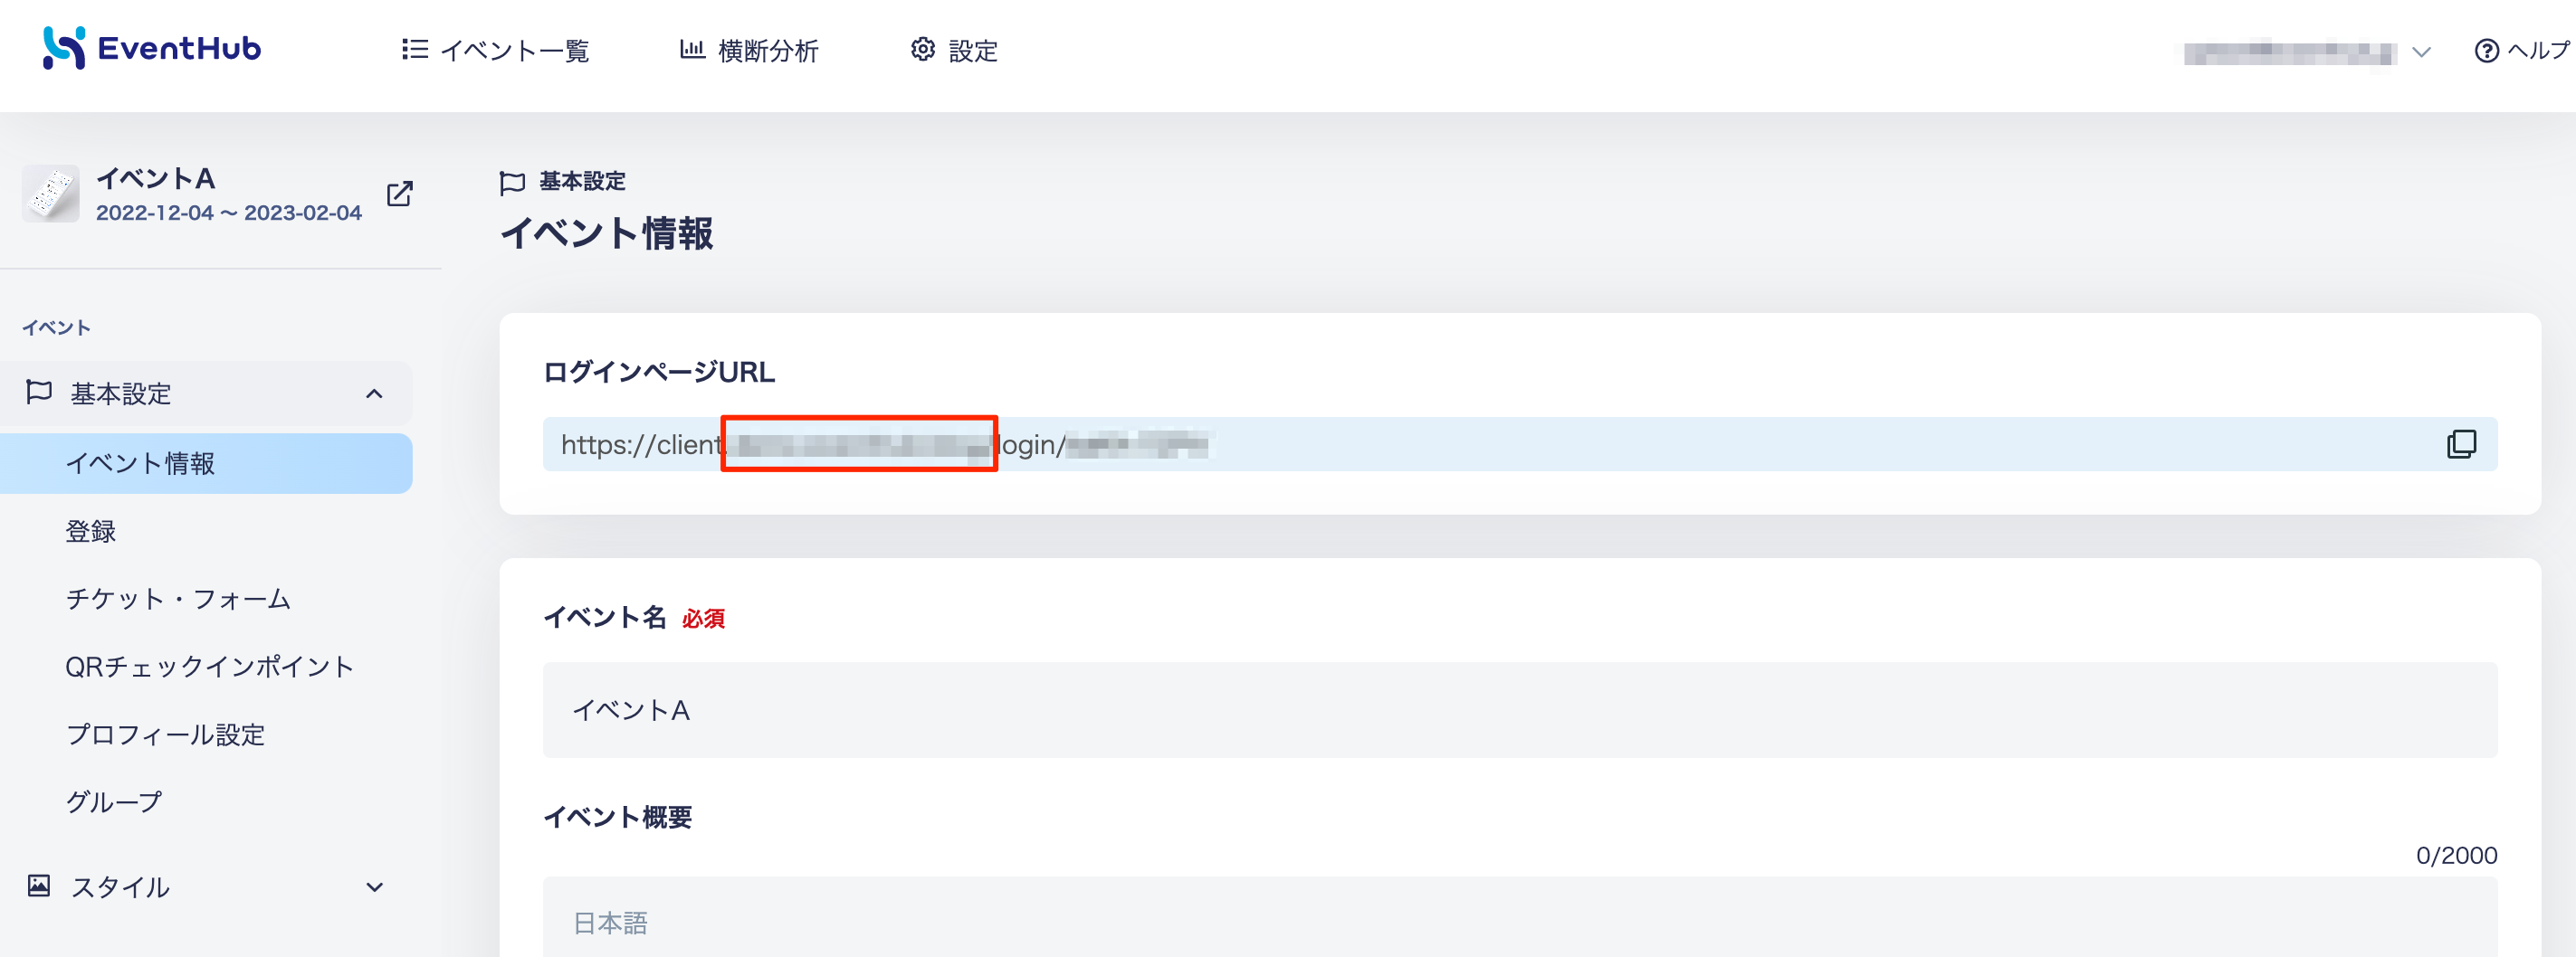This screenshot has height=957, width=2576.
Task: Click the settings gear icon
Action: (x=922, y=50)
